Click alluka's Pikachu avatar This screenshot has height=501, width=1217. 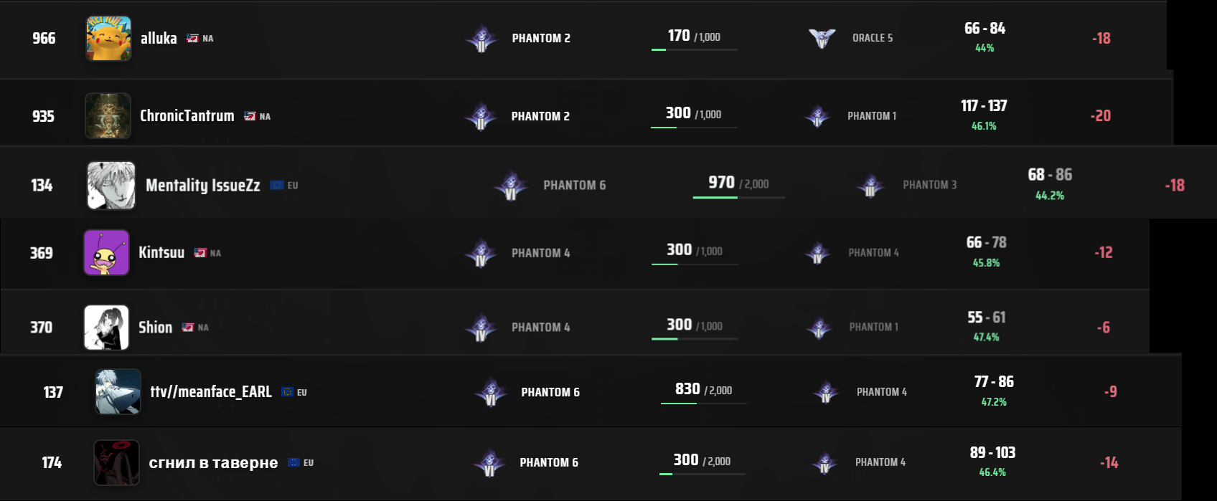(x=108, y=38)
